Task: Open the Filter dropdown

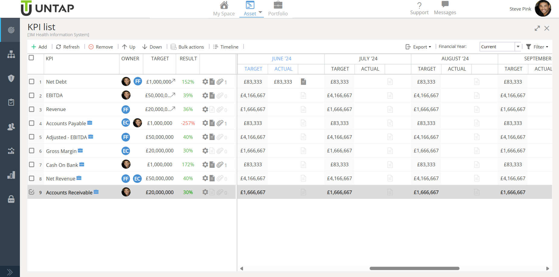Action: pyautogui.click(x=537, y=47)
